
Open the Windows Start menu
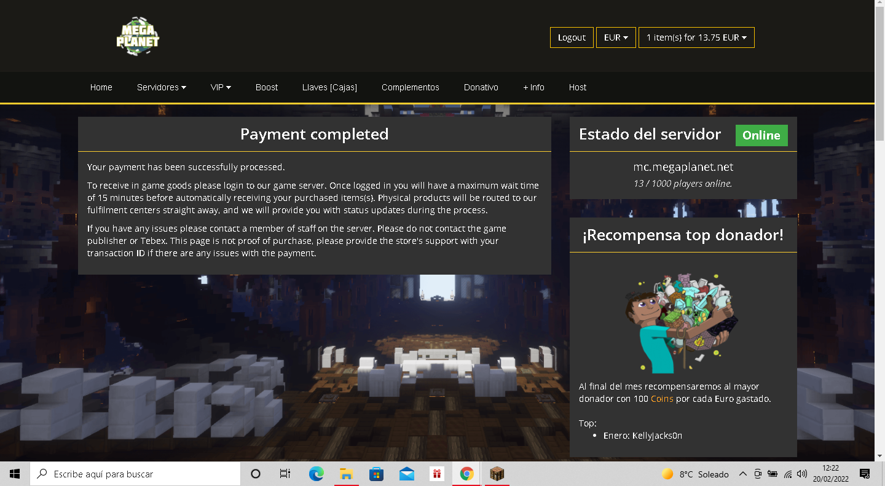pyautogui.click(x=15, y=474)
